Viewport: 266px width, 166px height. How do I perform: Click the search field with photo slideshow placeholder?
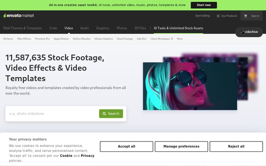[54, 114]
